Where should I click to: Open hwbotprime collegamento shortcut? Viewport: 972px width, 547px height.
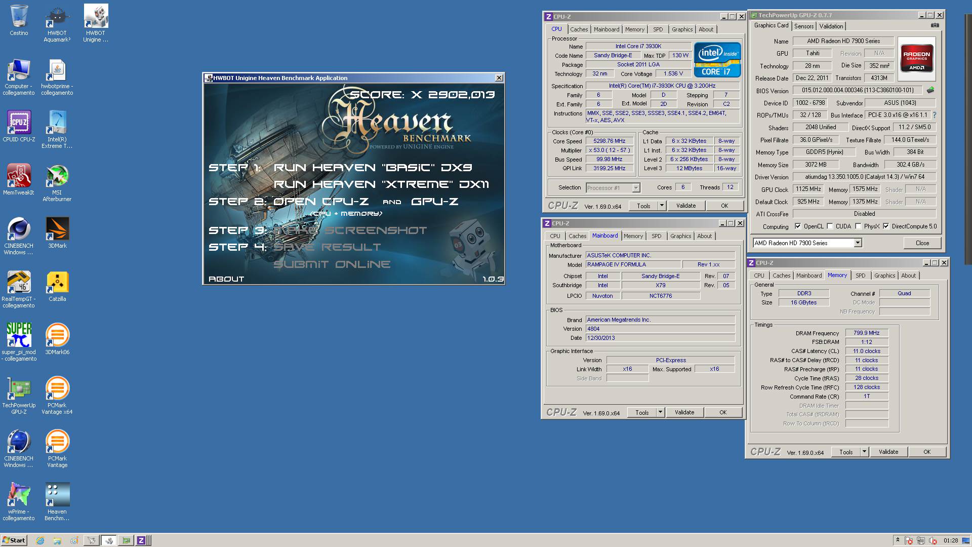tap(57, 77)
